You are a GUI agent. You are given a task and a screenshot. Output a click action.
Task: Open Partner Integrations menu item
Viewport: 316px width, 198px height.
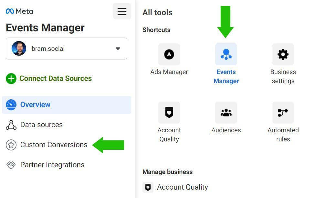[52, 165]
